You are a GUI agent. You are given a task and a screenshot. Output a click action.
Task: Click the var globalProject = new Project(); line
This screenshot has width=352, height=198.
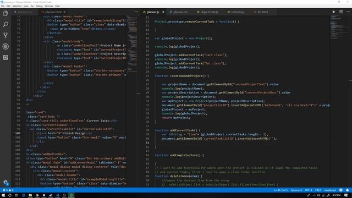click(183, 38)
